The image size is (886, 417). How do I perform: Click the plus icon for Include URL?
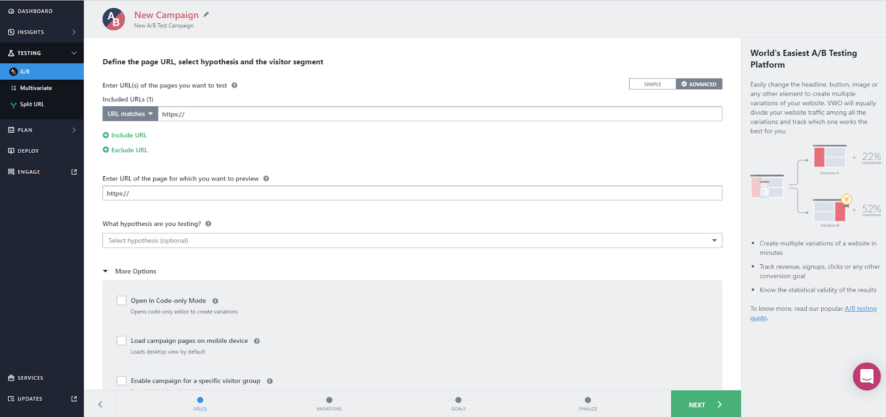pyautogui.click(x=106, y=135)
